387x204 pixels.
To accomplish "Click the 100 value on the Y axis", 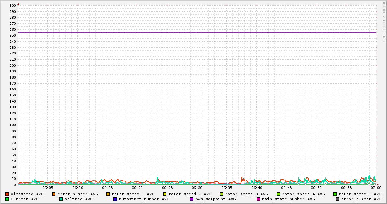I will [12, 125].
